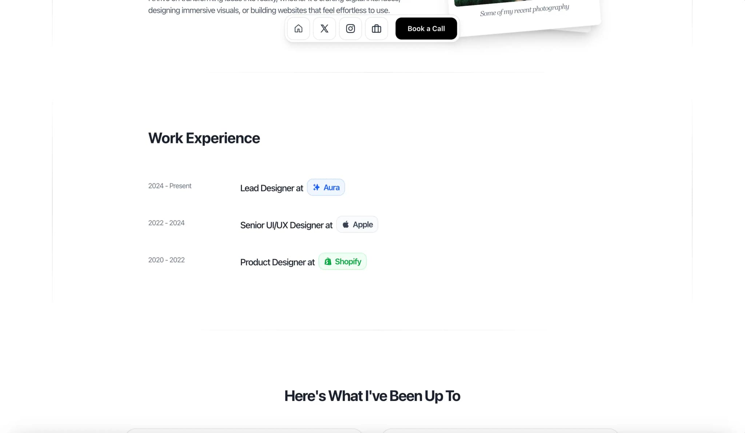
Task: Click the Lead Designer role entry
Action: [271, 188]
